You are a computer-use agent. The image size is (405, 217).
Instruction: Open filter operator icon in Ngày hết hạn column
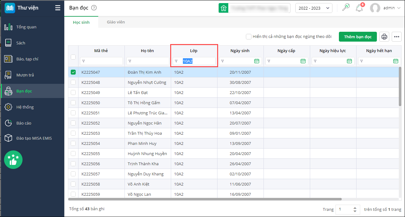pyautogui.click(x=361, y=61)
